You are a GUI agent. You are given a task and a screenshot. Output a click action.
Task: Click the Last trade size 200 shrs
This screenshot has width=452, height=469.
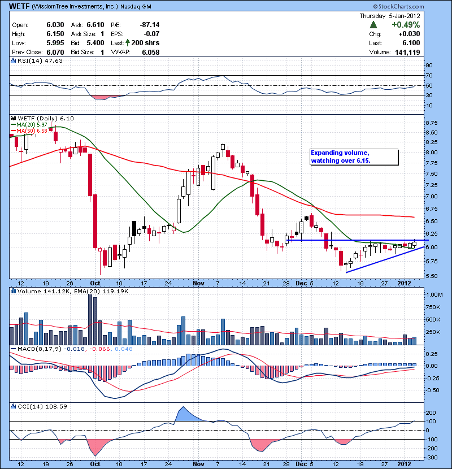click(x=145, y=43)
